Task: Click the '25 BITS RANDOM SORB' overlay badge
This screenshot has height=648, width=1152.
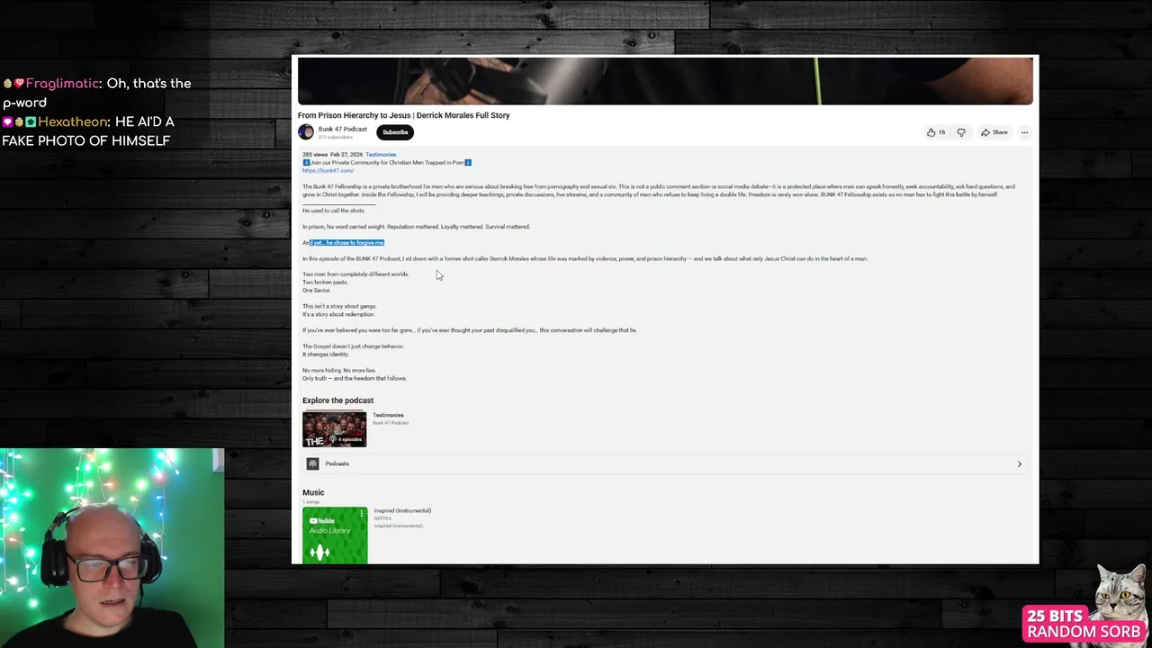Action: click(1084, 624)
